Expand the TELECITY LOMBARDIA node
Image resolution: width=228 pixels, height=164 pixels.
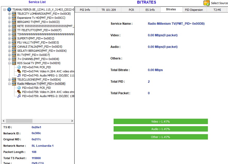tap(10, 14)
